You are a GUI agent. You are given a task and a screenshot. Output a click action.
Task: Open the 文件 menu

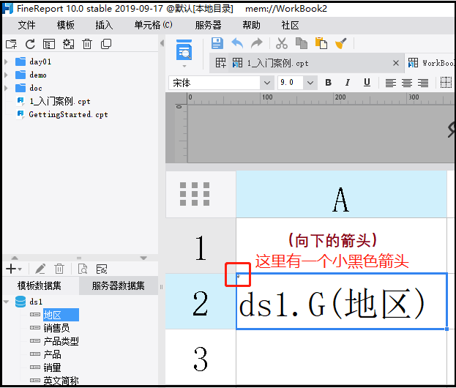(26, 26)
